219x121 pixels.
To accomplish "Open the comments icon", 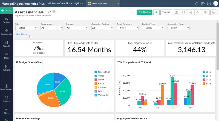I will click(206, 12).
